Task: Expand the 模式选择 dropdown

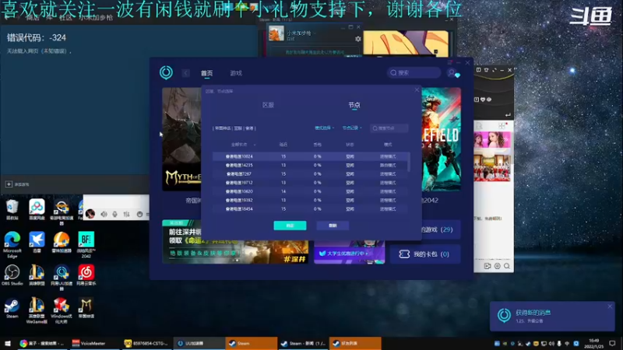Action: point(324,128)
